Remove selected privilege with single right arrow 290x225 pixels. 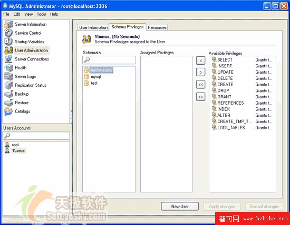tap(201, 73)
